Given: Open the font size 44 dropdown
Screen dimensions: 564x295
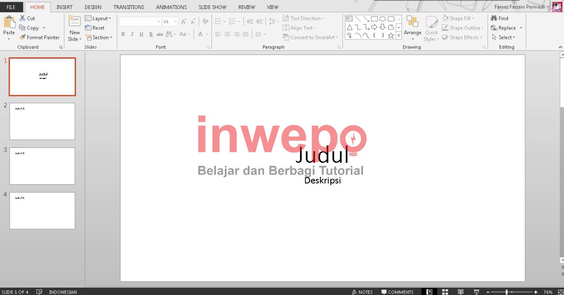Looking at the screenshot, I should click(x=176, y=22).
